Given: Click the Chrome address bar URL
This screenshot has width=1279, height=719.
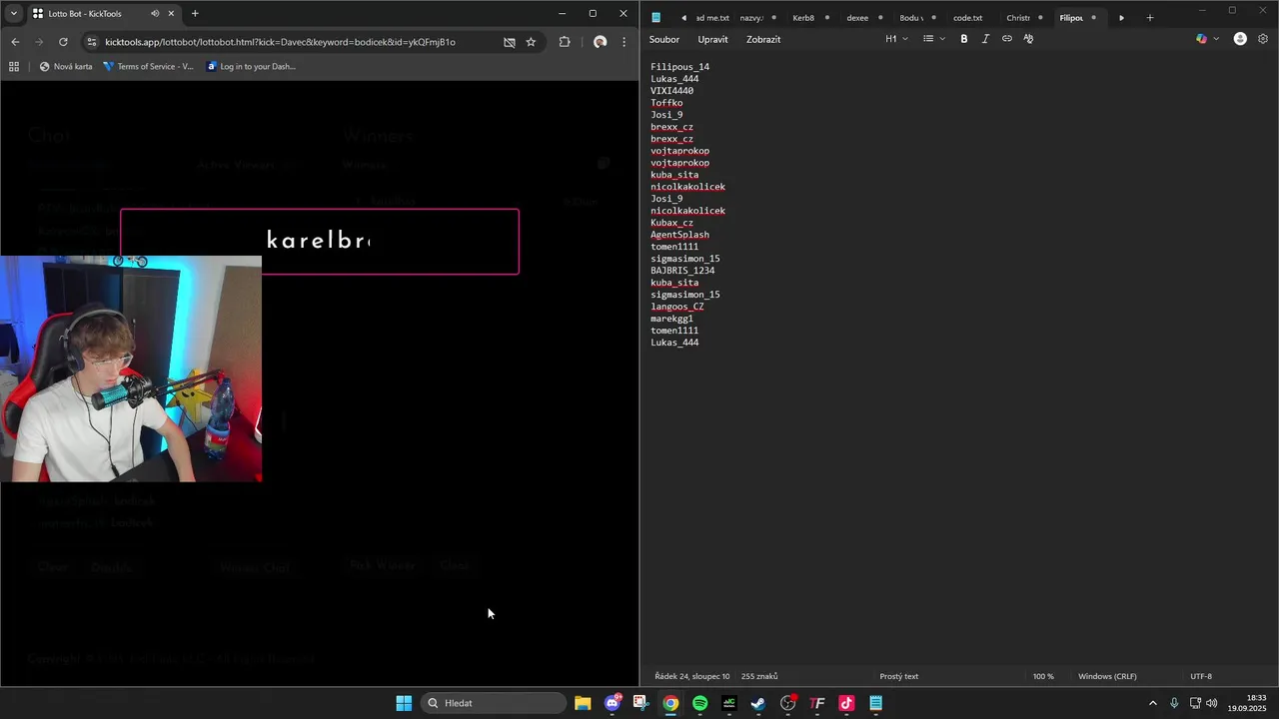Looking at the screenshot, I should pos(280,42).
